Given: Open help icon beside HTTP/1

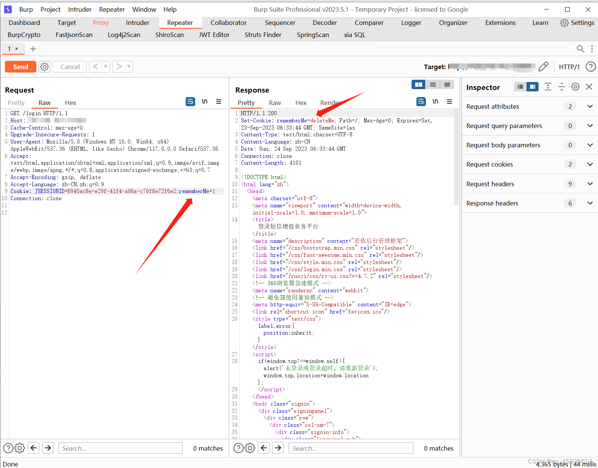Looking at the screenshot, I should (590, 67).
